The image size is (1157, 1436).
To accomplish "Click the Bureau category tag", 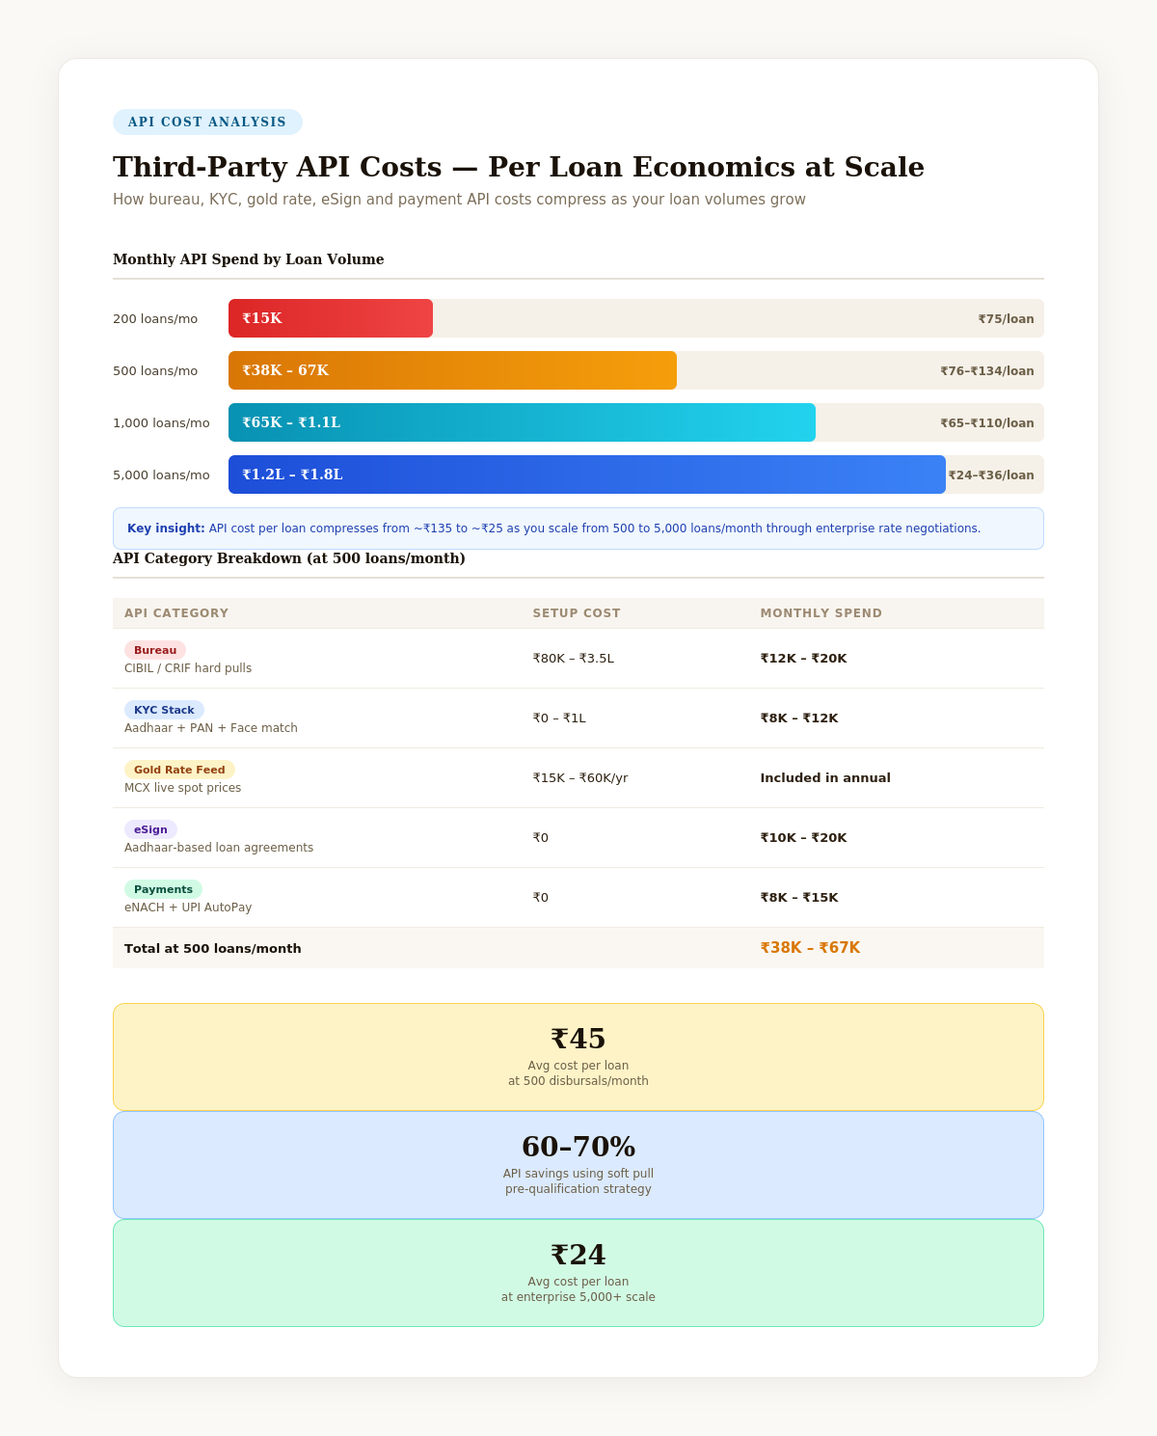I will click(155, 650).
